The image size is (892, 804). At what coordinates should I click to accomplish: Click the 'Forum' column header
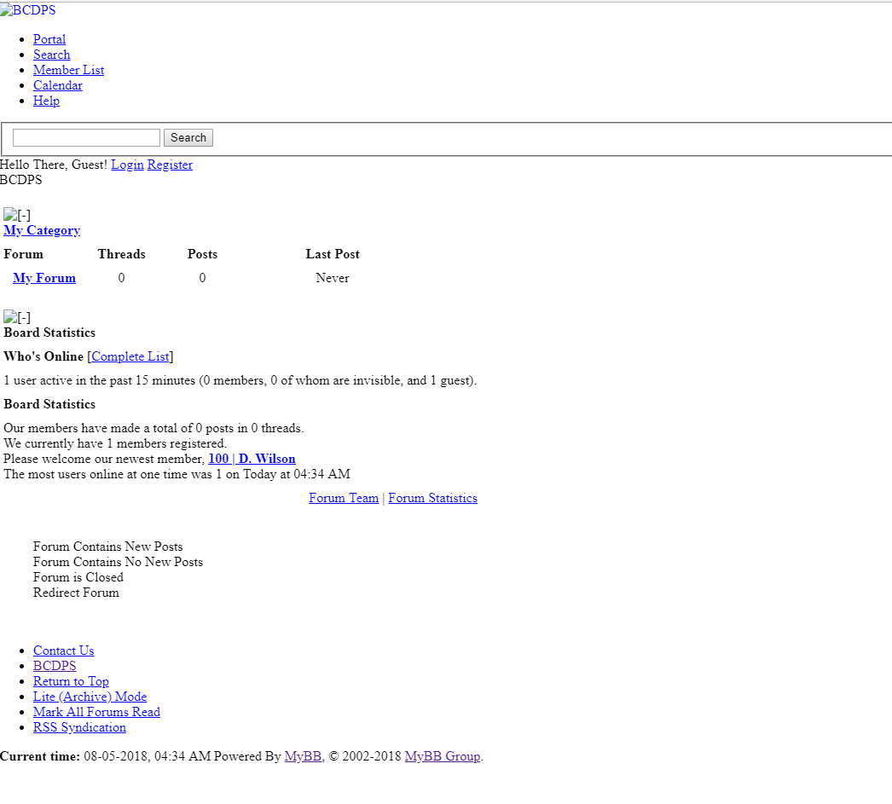tap(23, 254)
